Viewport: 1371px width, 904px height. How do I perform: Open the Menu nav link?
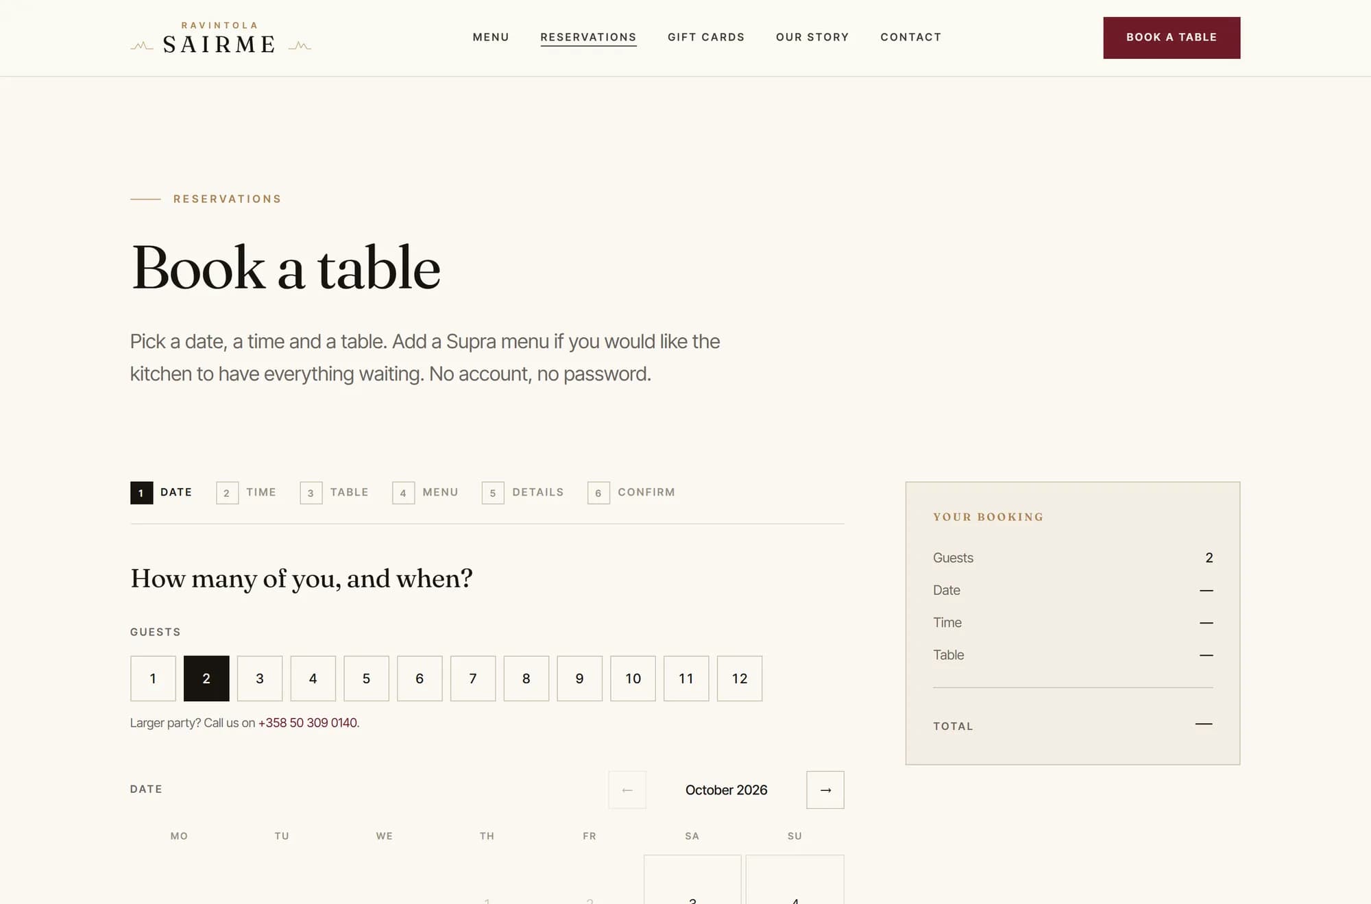[x=491, y=37]
